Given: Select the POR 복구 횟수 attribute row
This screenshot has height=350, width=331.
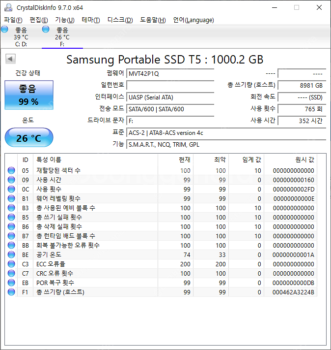Looking at the screenshot, I should click(x=161, y=283).
